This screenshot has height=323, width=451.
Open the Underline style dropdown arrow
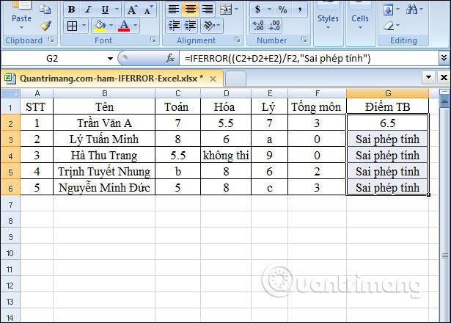(117, 10)
